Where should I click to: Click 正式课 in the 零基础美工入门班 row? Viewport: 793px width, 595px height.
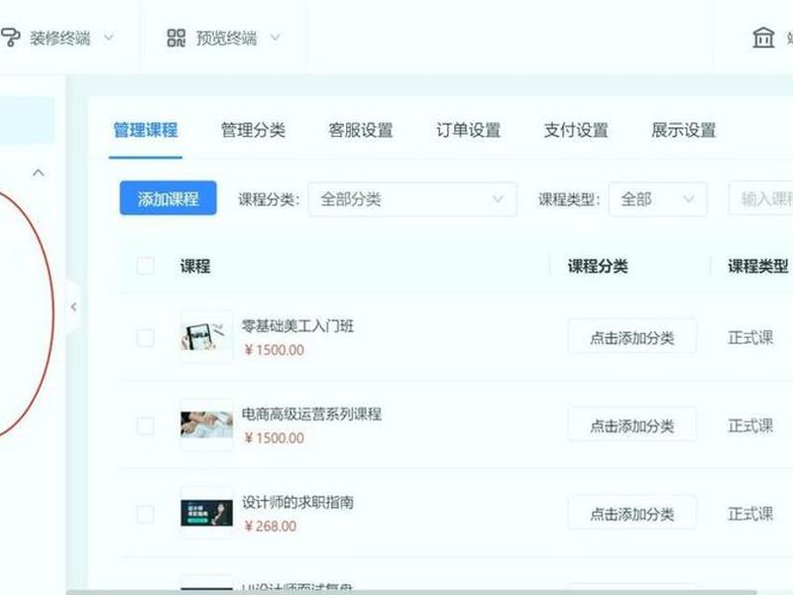[x=750, y=337]
